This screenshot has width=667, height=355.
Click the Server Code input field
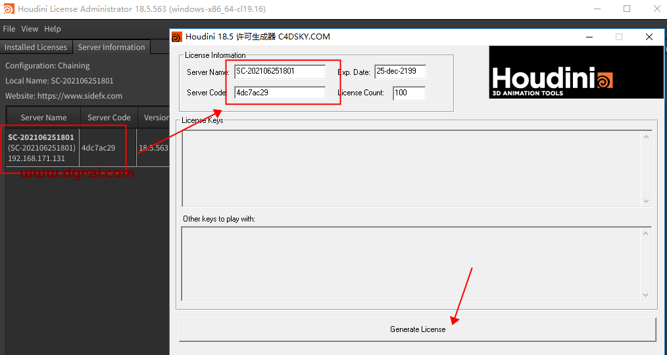pos(280,93)
